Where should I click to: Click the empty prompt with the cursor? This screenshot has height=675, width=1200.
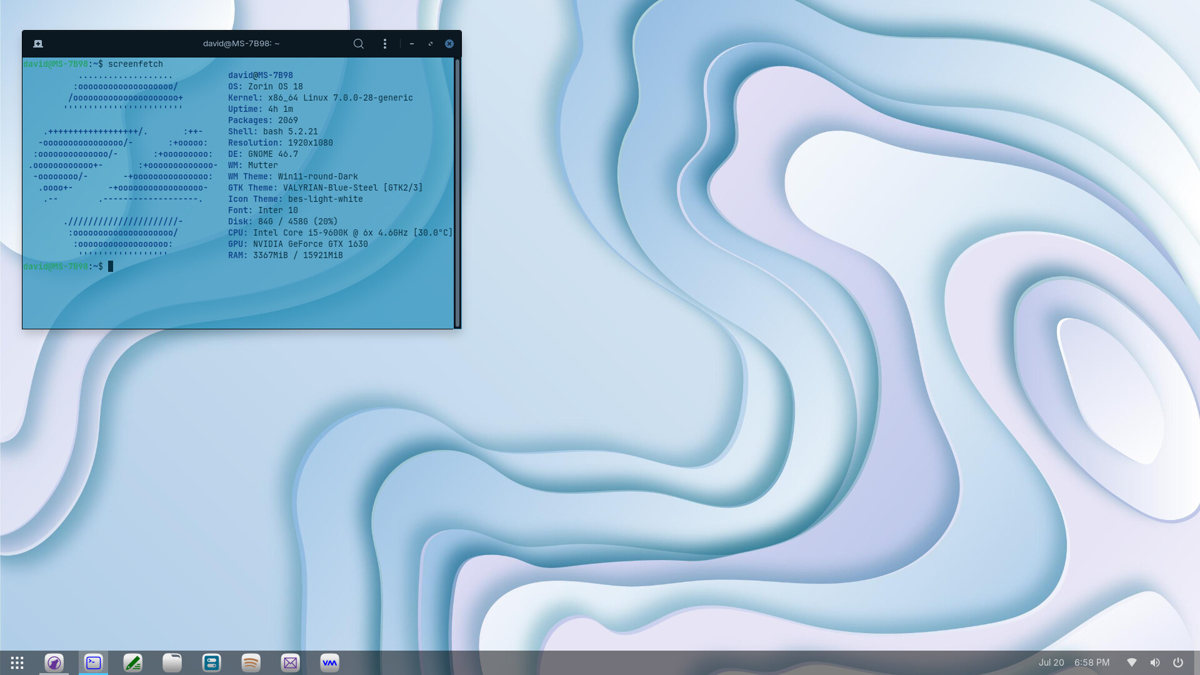68,267
